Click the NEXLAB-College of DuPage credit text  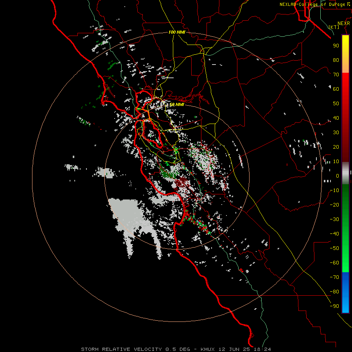pos(312,4)
